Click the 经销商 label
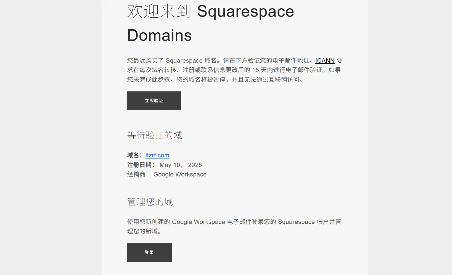 (138, 174)
